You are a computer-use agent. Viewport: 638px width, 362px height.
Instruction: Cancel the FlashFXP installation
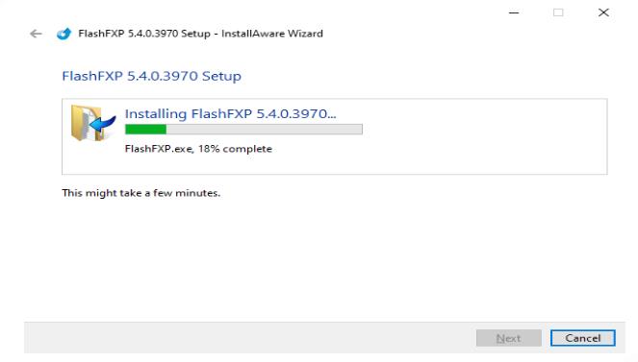tap(582, 338)
